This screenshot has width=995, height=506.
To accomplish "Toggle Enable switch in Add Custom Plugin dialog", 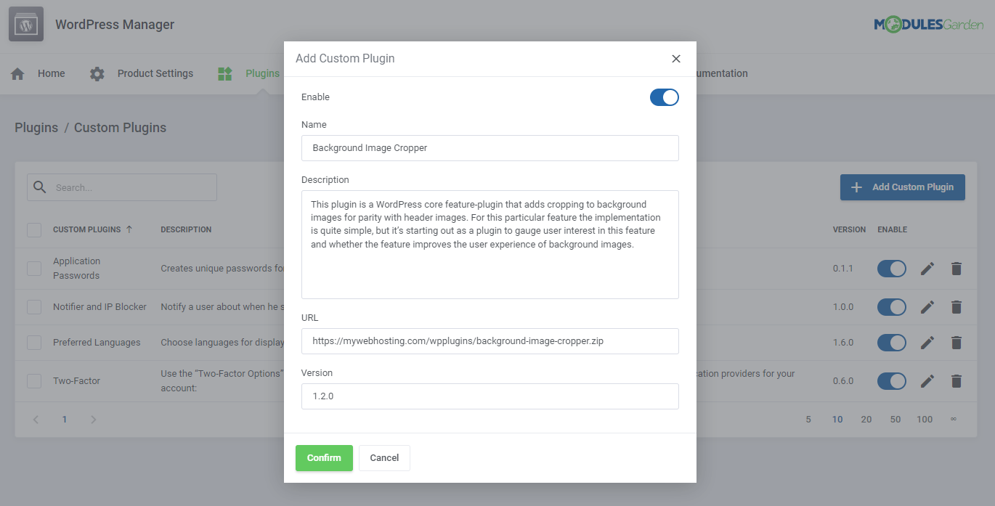I will 664,97.
